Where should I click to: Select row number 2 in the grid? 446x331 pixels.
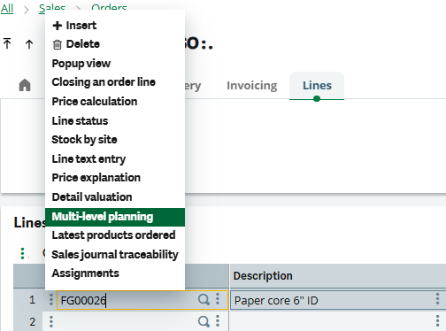33,322
